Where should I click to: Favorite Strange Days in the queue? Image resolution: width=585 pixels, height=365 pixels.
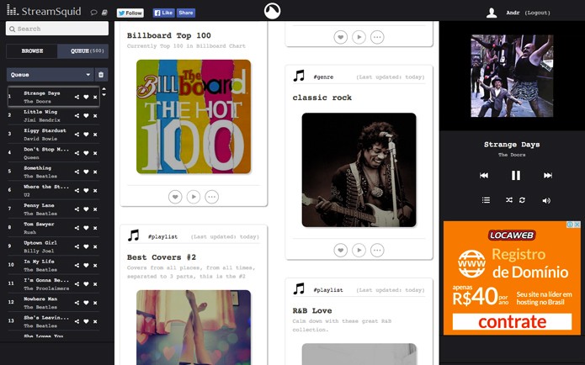pos(86,97)
